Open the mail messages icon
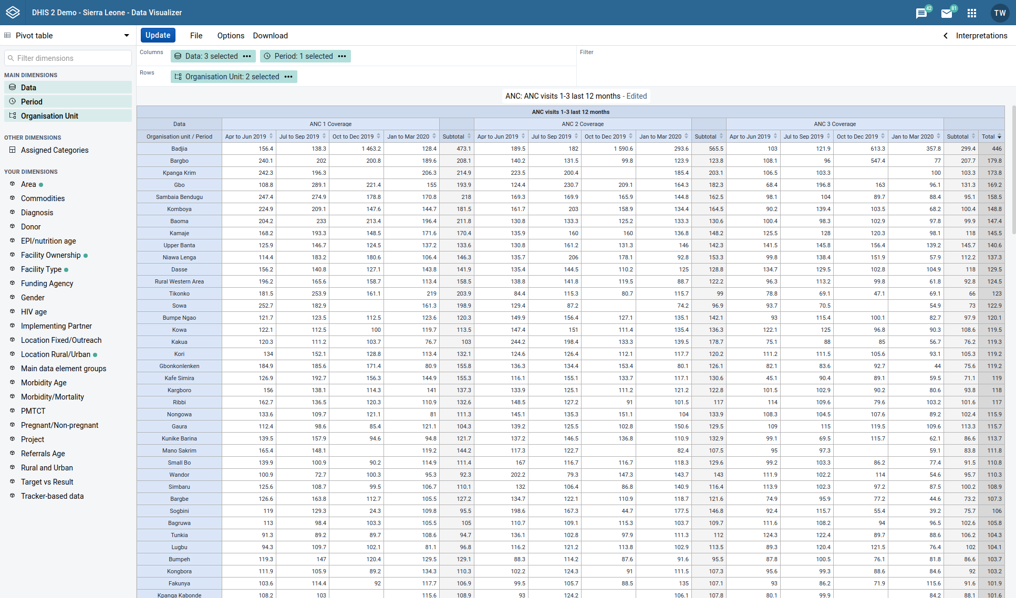1016x598 pixels. [947, 13]
